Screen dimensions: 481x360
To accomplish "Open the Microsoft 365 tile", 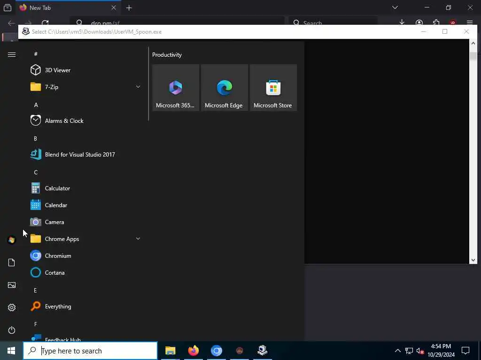I will pyautogui.click(x=176, y=88).
